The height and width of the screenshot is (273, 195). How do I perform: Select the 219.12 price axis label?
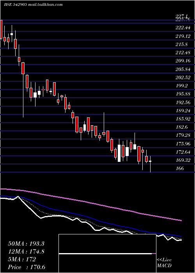pos(183,36)
